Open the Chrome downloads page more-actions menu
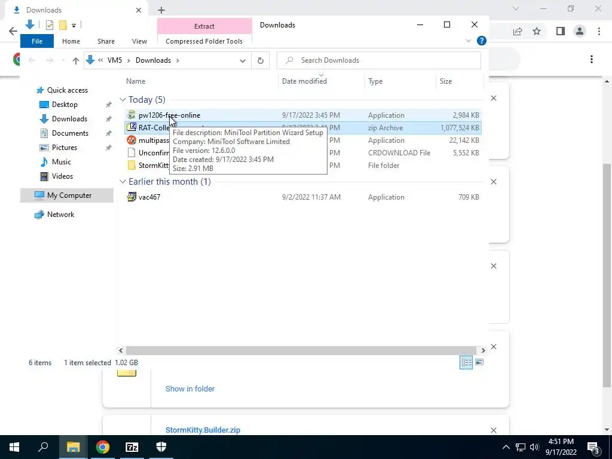612x459 pixels. tap(592, 59)
